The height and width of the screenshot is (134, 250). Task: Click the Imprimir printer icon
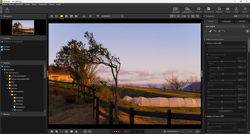coord(228,10)
